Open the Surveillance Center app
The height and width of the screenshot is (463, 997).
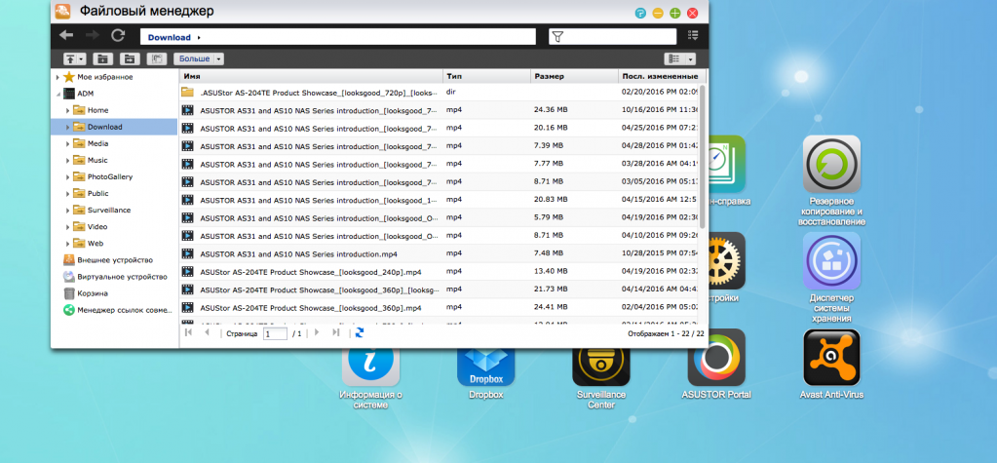click(x=600, y=363)
